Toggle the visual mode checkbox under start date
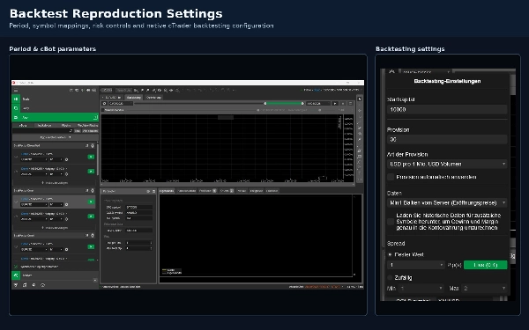 pos(103,110)
